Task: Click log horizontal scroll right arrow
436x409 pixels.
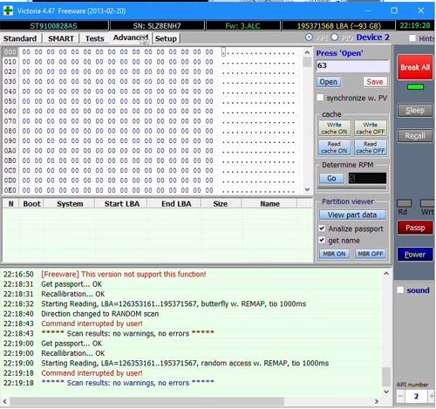Action: pos(377,401)
